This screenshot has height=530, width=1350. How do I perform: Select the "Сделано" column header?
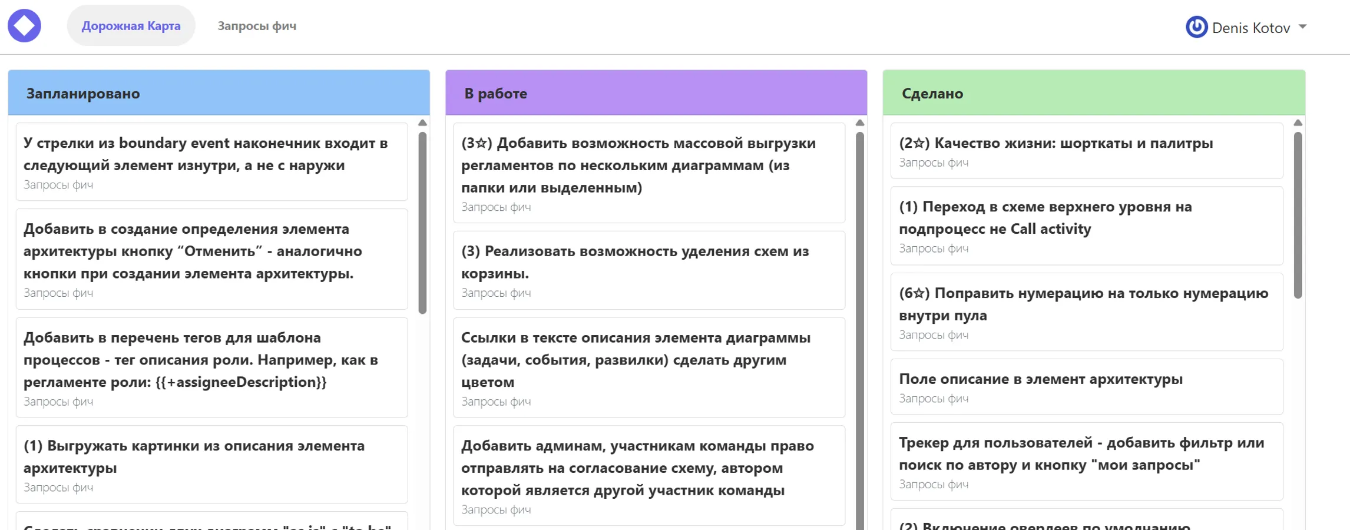(932, 93)
